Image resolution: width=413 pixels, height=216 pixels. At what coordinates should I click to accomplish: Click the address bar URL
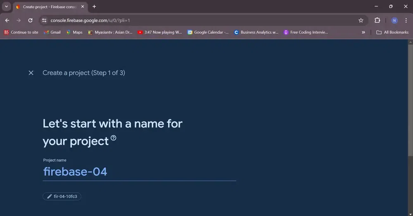point(90,20)
